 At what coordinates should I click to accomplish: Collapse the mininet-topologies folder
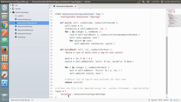click(x=10, y=12)
